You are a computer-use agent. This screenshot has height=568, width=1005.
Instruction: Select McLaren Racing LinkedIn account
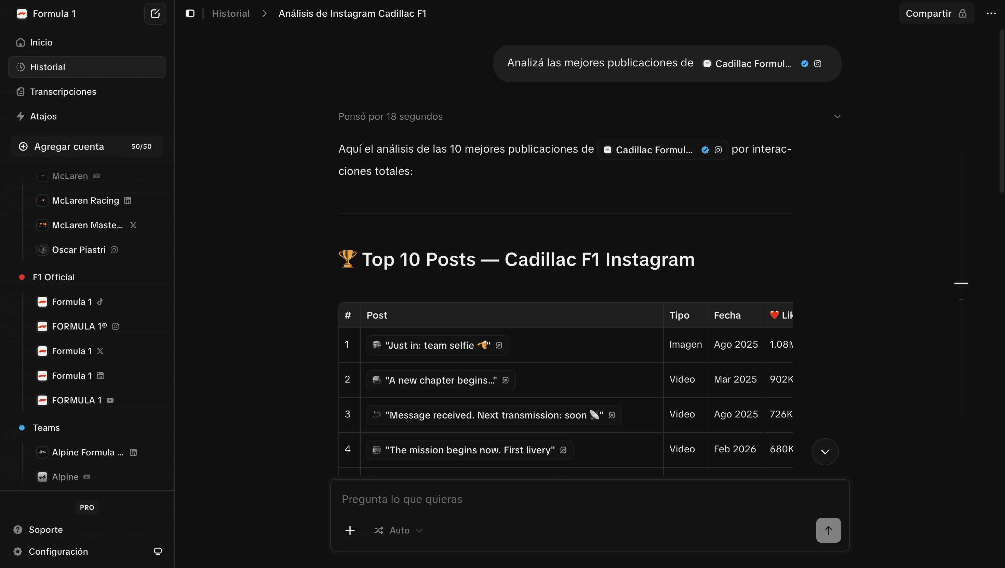[x=84, y=201]
